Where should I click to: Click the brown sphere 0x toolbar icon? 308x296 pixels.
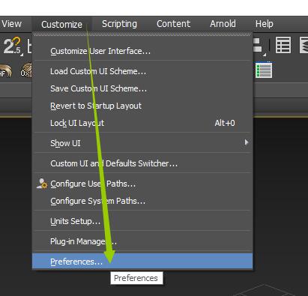(x=25, y=70)
